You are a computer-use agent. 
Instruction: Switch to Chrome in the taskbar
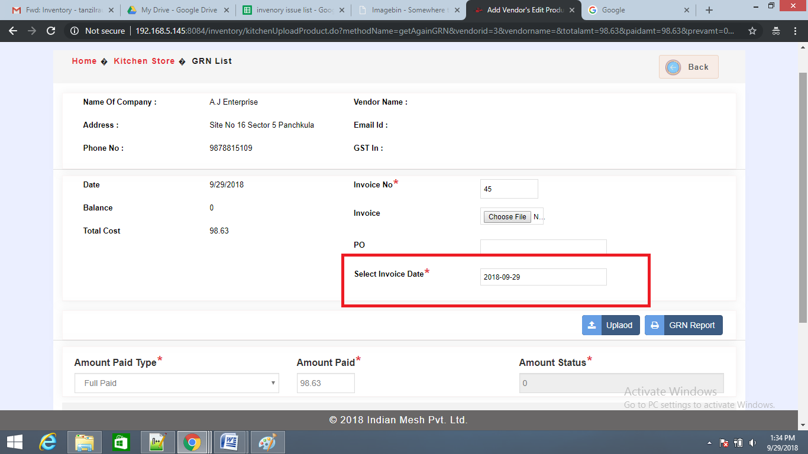[192, 442]
